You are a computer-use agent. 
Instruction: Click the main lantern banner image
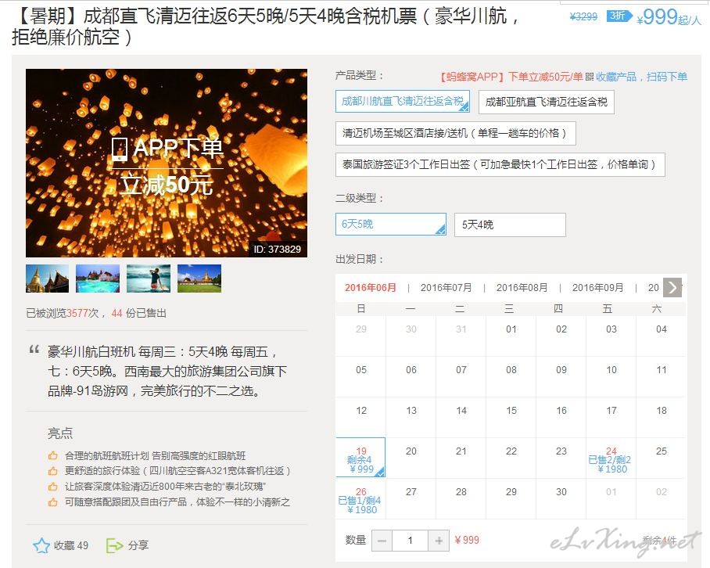pos(167,163)
